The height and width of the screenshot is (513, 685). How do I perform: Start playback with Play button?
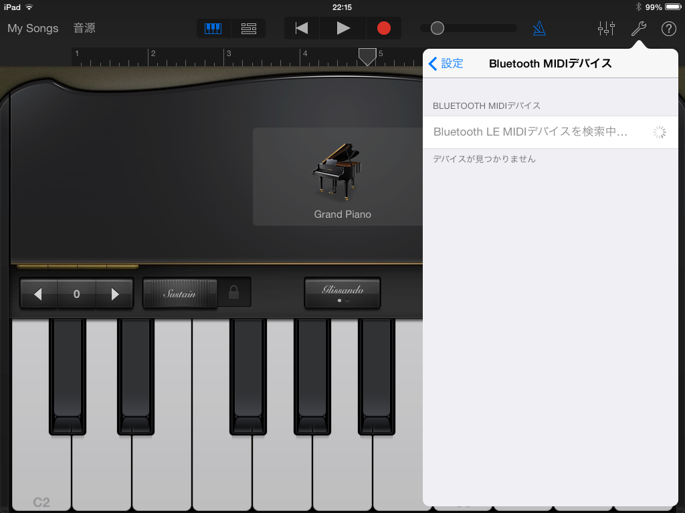point(343,28)
